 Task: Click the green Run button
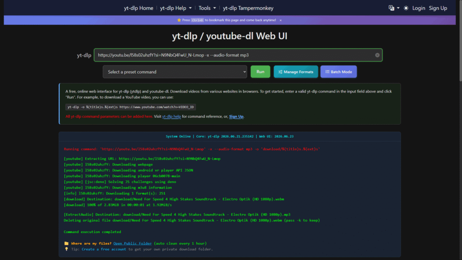(x=260, y=72)
